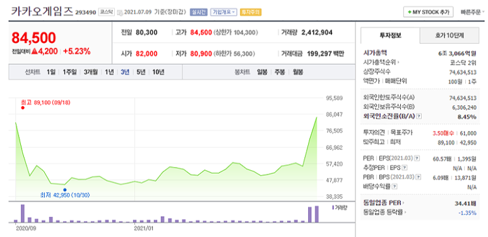Select the 1일 line chart period
This screenshot has width=488, height=237.
pos(51,72)
